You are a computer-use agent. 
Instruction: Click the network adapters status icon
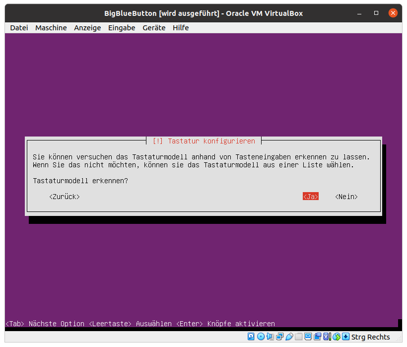(280, 337)
